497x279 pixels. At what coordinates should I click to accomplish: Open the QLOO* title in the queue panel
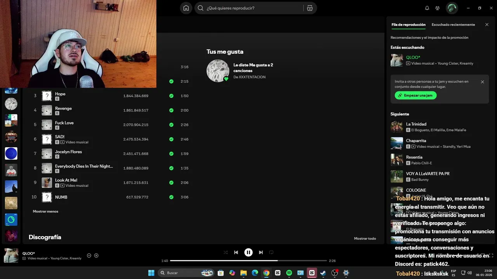coord(413,57)
